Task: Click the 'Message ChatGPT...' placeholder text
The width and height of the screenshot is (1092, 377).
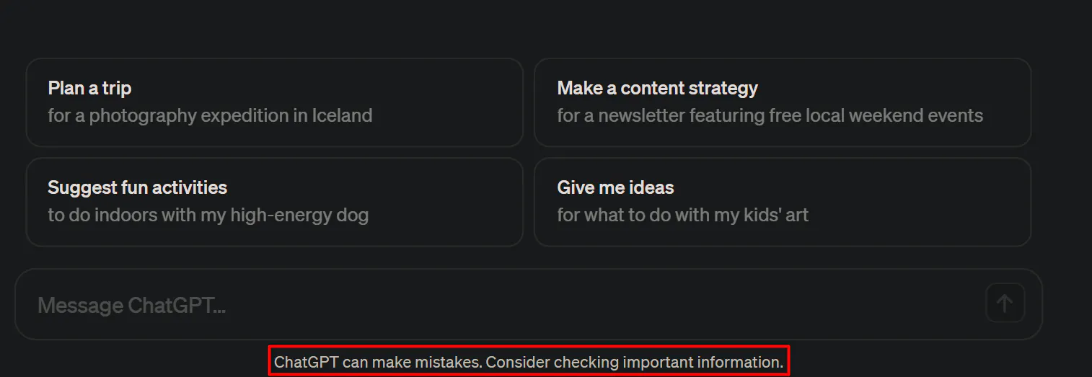Action: pos(131,306)
